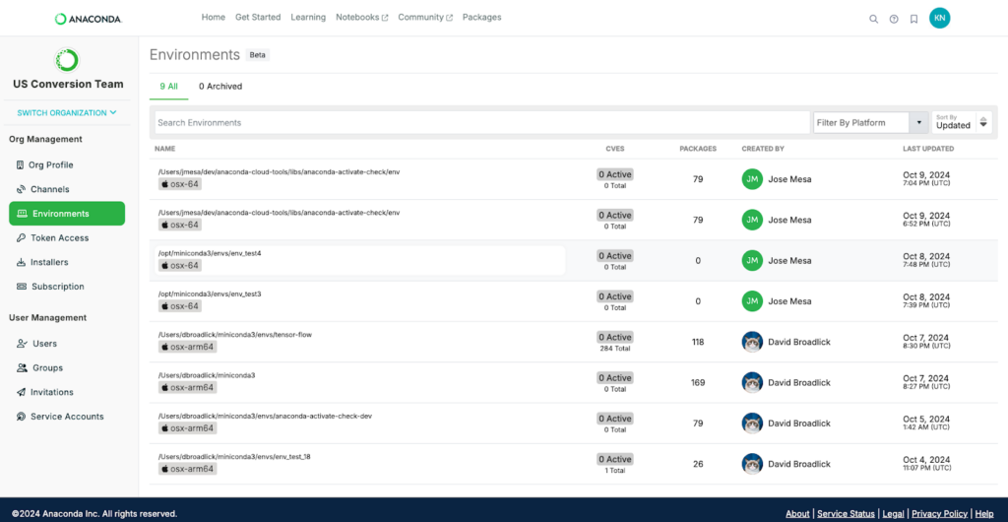Click the US Conversion Team organization logo
This screenshot has height=522, width=1008.
click(67, 60)
